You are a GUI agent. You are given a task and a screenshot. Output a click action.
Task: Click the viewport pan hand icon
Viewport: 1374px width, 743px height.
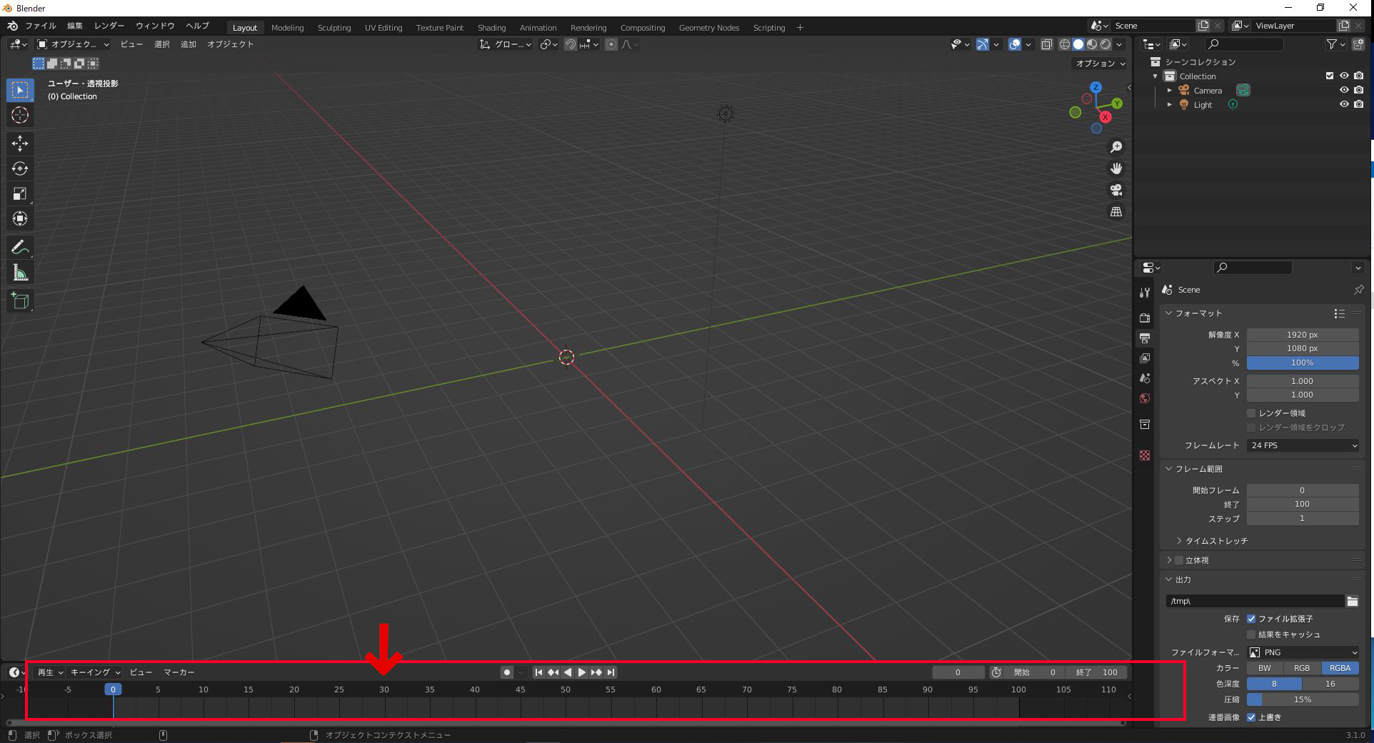click(1115, 168)
